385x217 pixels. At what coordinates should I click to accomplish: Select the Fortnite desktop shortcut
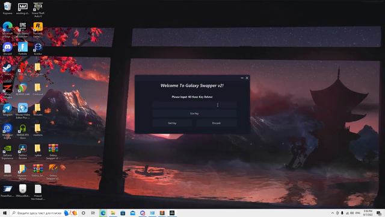[23, 48]
